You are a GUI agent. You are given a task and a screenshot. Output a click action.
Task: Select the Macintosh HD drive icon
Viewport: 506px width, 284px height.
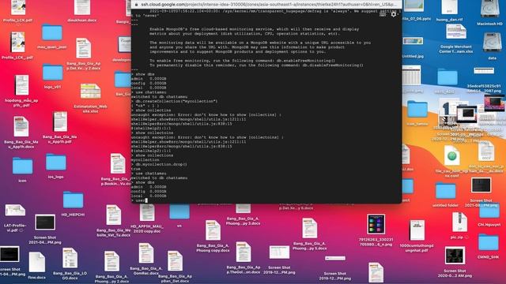tap(489, 9)
